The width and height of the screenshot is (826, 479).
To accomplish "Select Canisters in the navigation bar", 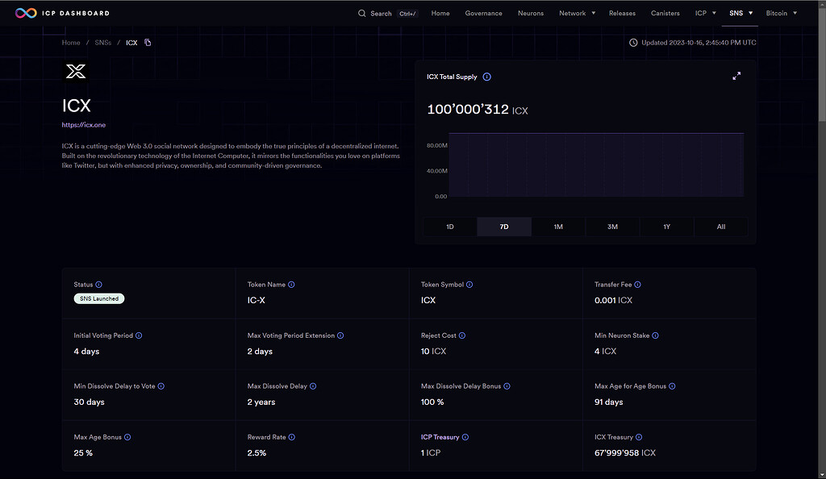I will tap(665, 13).
